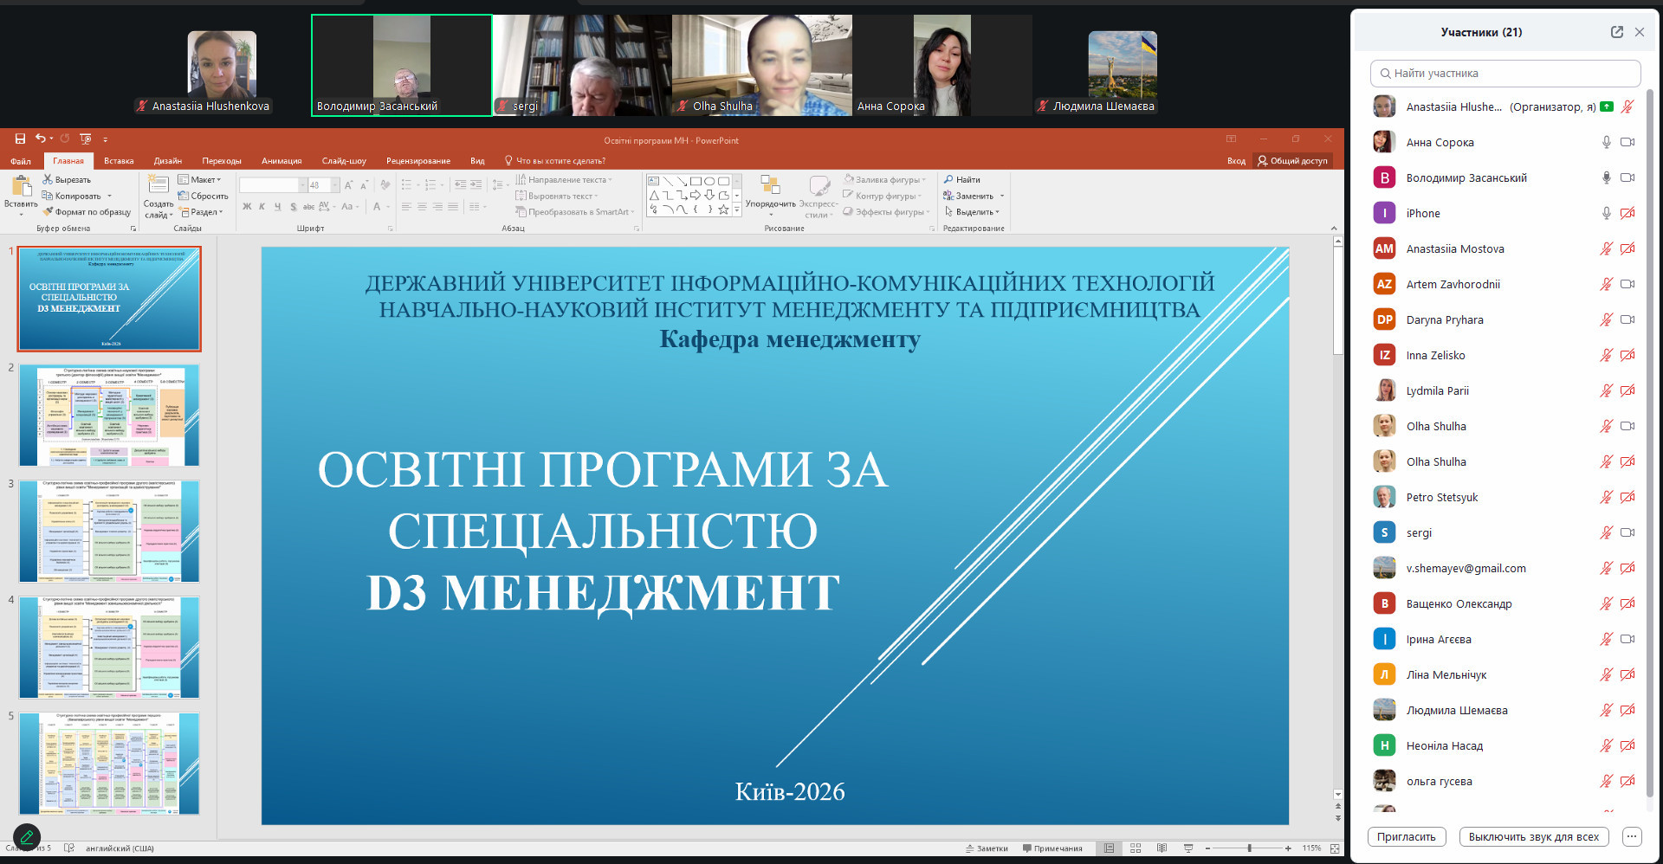The image size is (1663, 864).
Task: Click the Save icon in PowerPoint
Action: [20, 139]
